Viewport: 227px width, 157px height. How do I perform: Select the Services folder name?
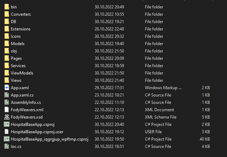(18, 66)
